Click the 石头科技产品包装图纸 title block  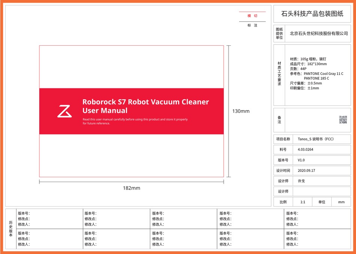313,13
